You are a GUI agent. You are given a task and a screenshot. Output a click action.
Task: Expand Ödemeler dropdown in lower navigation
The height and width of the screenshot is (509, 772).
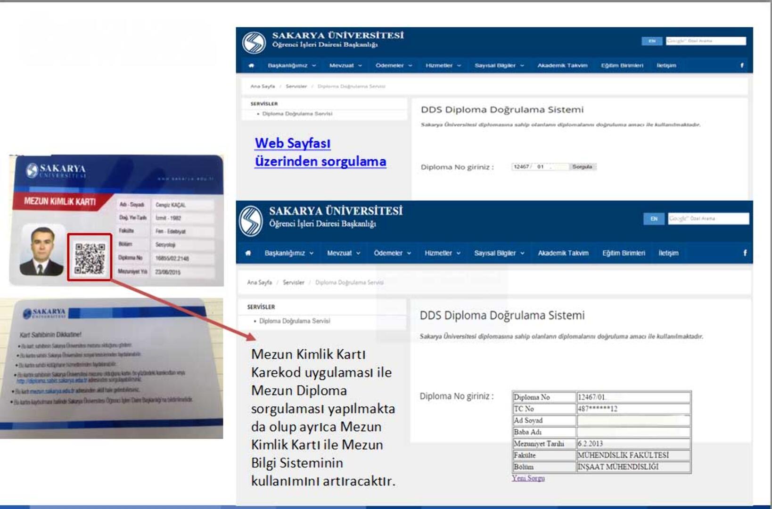pos(393,253)
